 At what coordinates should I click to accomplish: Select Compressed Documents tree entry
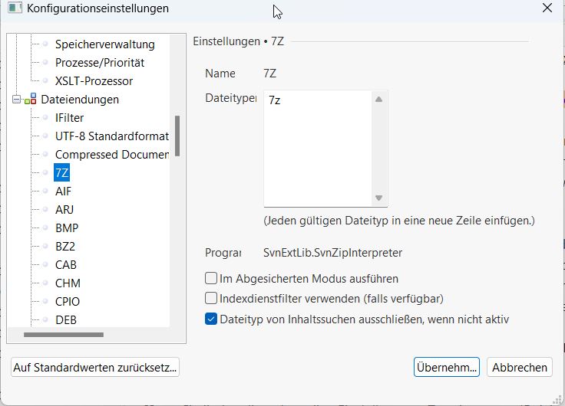tap(111, 155)
